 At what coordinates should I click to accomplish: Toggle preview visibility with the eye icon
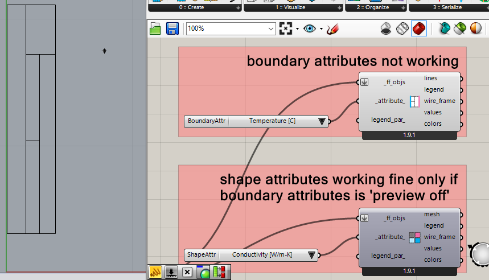(x=310, y=28)
